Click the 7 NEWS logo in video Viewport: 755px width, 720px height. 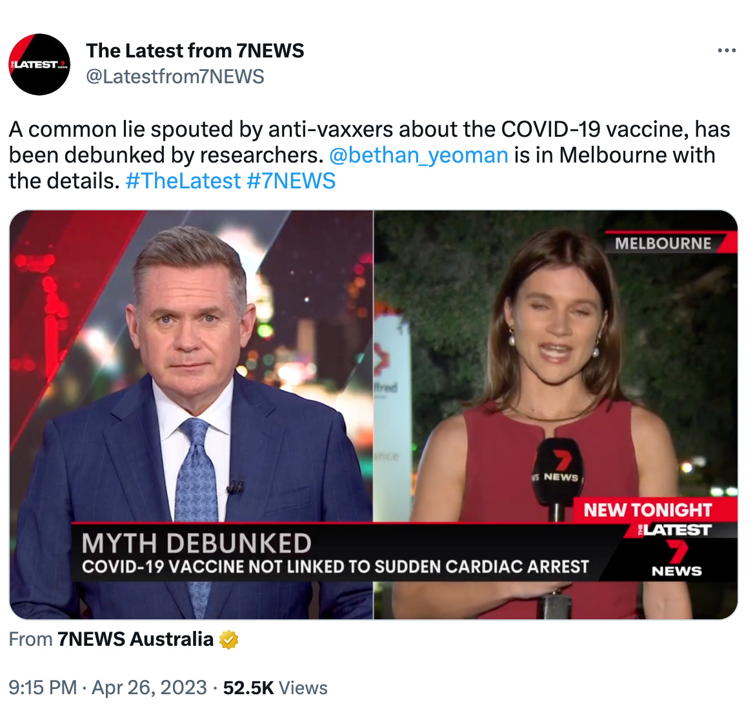pyautogui.click(x=676, y=559)
